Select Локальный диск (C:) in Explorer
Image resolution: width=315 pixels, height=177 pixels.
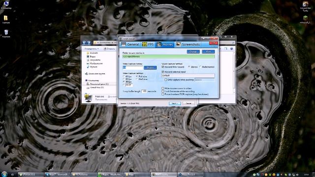pyautogui.click(x=98, y=84)
